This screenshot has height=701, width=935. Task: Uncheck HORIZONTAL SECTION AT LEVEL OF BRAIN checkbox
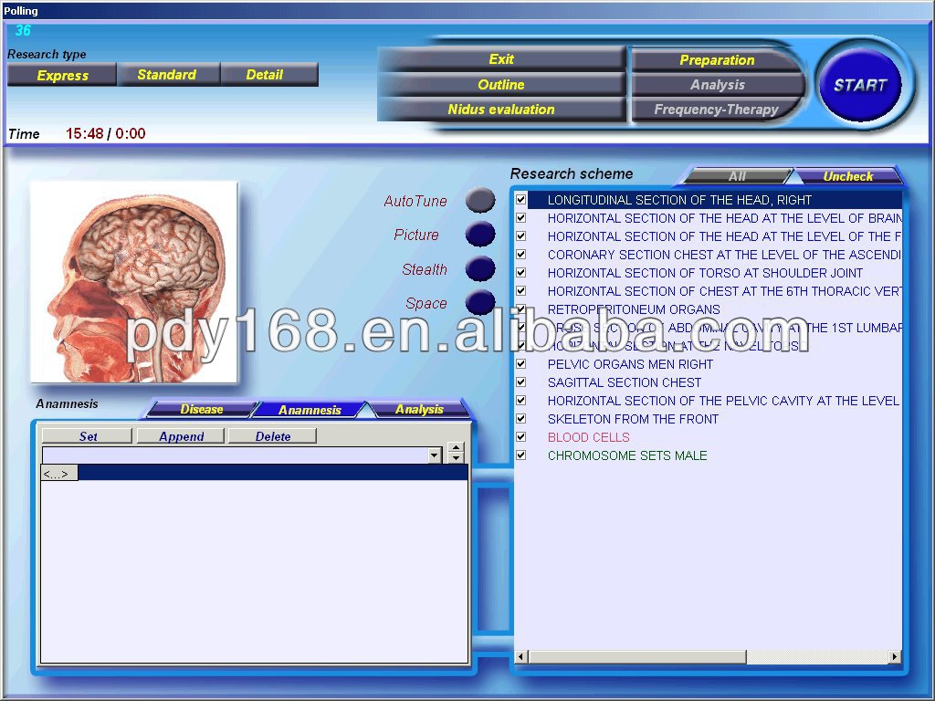click(x=520, y=218)
